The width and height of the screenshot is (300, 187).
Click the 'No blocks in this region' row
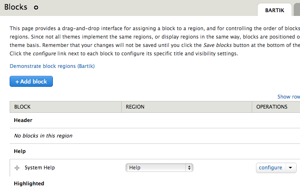tap(43, 135)
